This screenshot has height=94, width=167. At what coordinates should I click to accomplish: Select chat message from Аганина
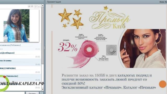pos(20,62)
